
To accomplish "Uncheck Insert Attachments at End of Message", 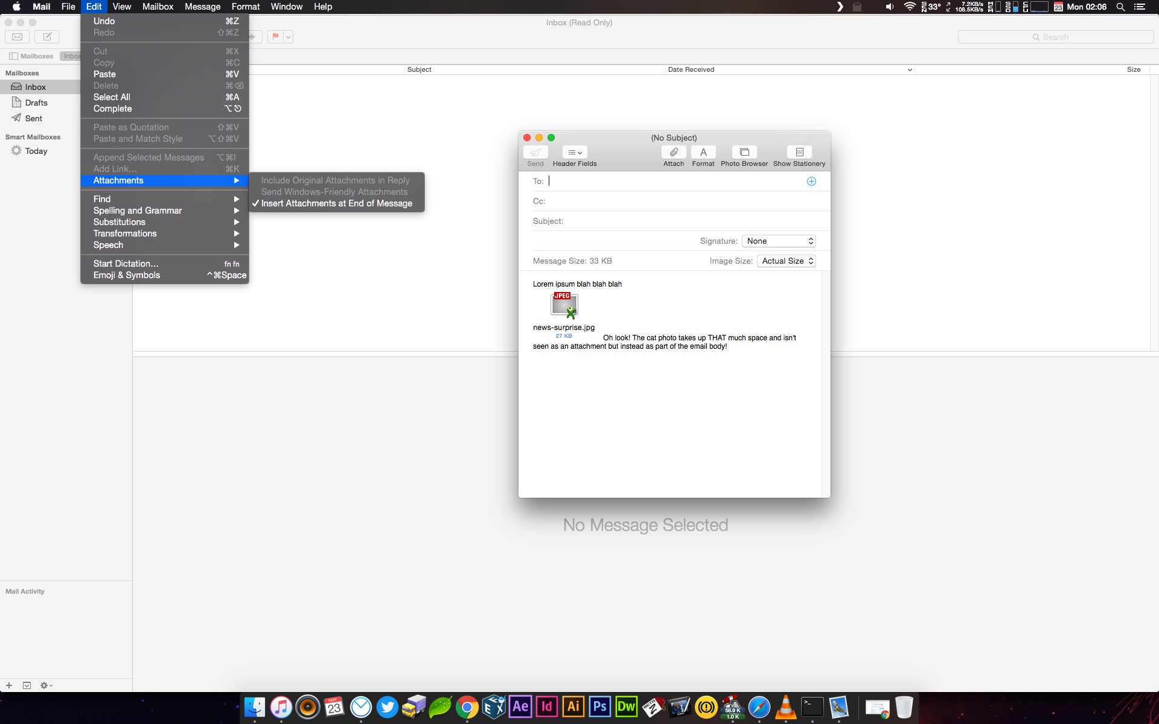I will (x=336, y=204).
